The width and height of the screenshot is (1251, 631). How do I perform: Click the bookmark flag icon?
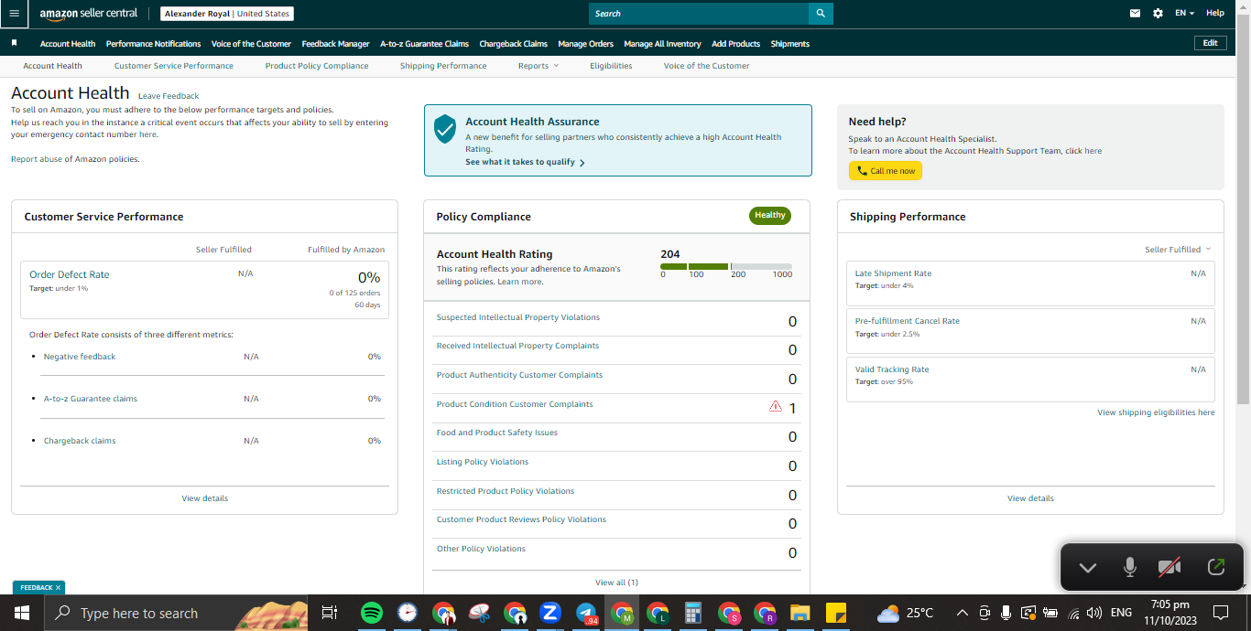click(x=14, y=43)
